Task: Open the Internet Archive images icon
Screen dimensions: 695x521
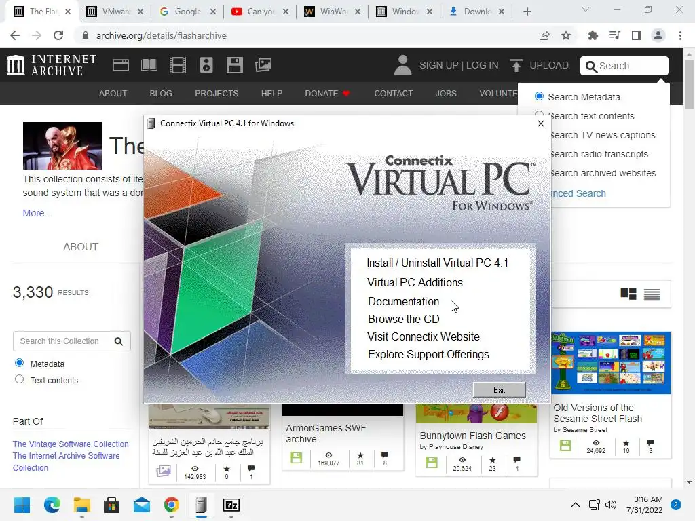Action: click(x=263, y=65)
